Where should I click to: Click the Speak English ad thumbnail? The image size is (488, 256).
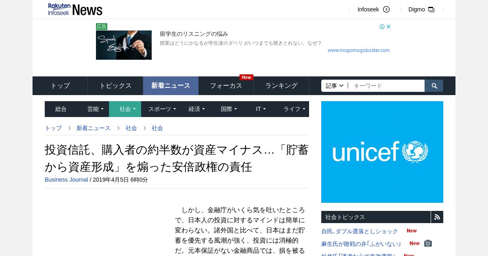tap(124, 45)
